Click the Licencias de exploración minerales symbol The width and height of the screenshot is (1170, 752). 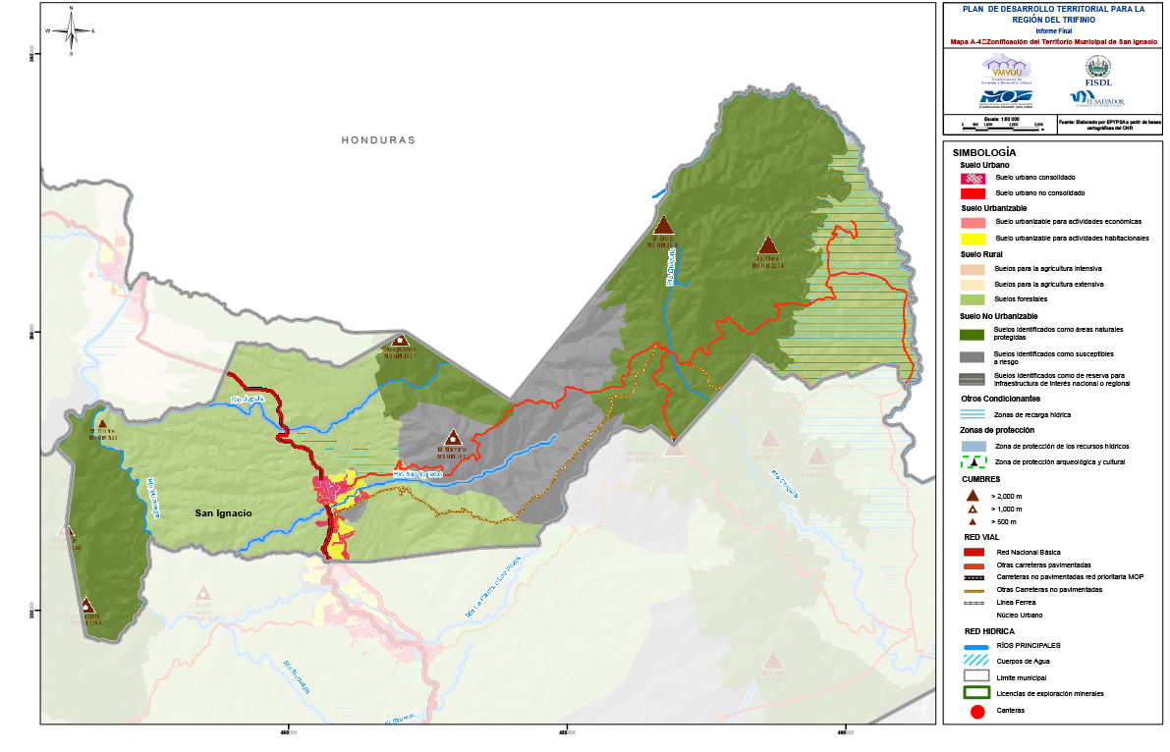(975, 693)
